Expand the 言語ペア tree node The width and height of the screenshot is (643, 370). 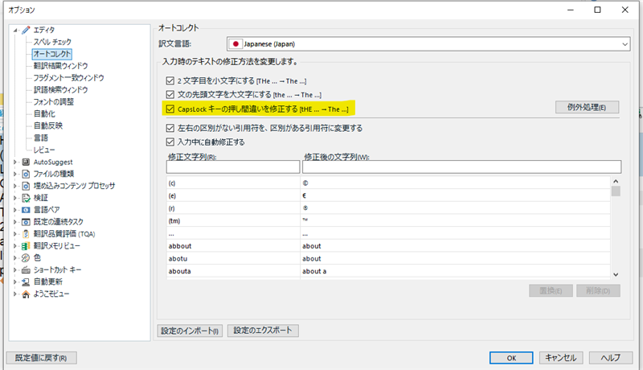tap(15, 210)
